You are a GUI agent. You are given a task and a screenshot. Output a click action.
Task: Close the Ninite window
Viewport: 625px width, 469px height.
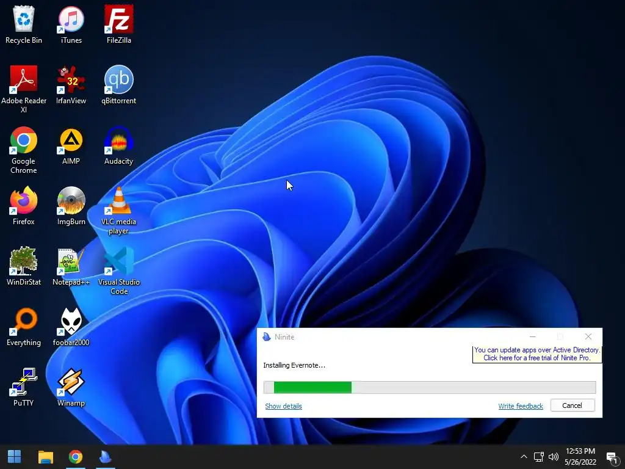[x=588, y=336]
